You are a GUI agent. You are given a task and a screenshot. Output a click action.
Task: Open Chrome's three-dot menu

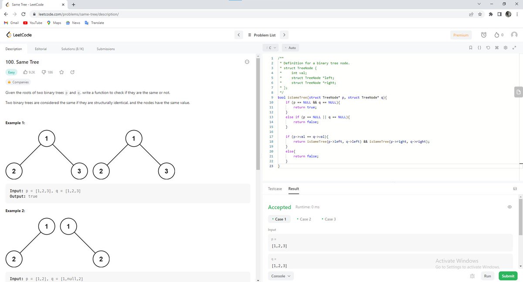(517, 14)
